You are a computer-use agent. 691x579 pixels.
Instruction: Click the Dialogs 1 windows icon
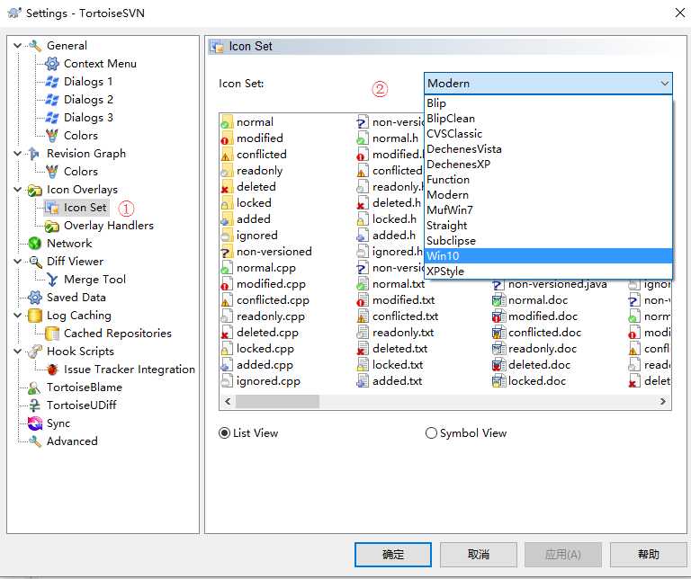coord(52,82)
